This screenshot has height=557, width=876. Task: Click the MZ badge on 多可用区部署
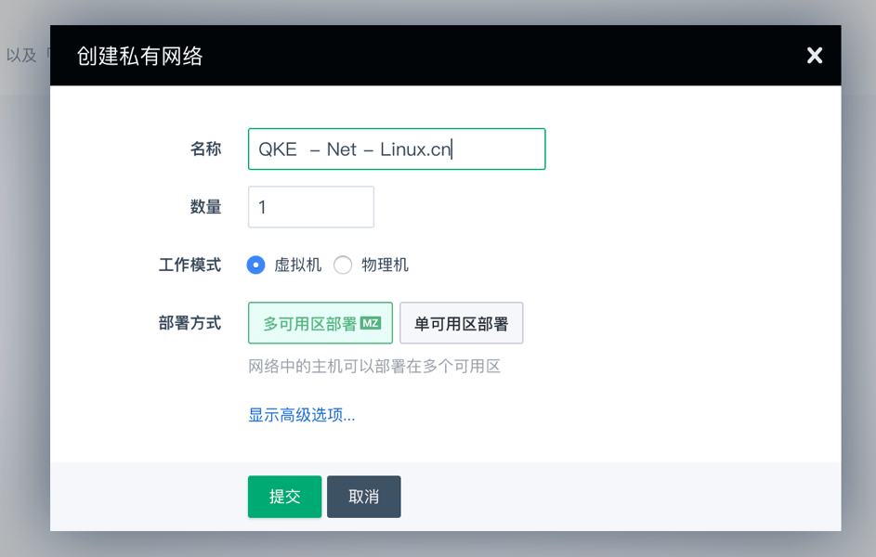pyautogui.click(x=371, y=323)
